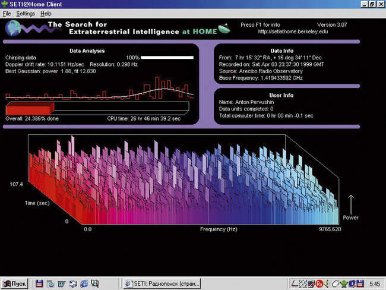Click the 'Time (sec)' axis label
Screen dimensions: 386x290
[37, 203]
